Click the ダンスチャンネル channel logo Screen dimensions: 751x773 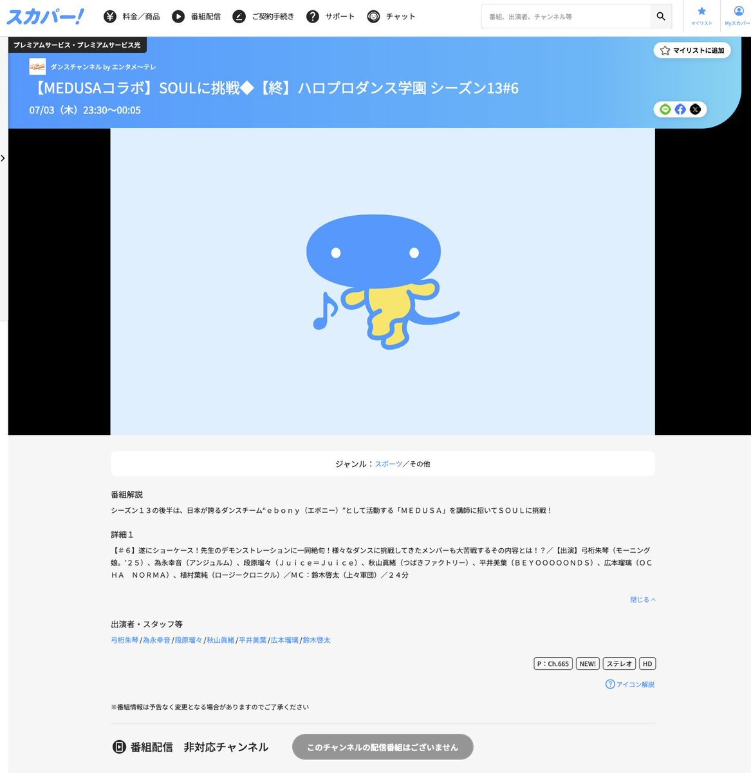pos(37,66)
